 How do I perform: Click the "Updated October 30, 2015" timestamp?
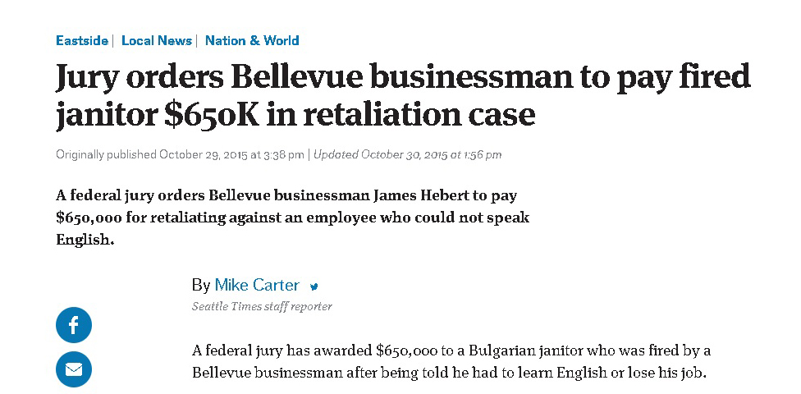408,154
